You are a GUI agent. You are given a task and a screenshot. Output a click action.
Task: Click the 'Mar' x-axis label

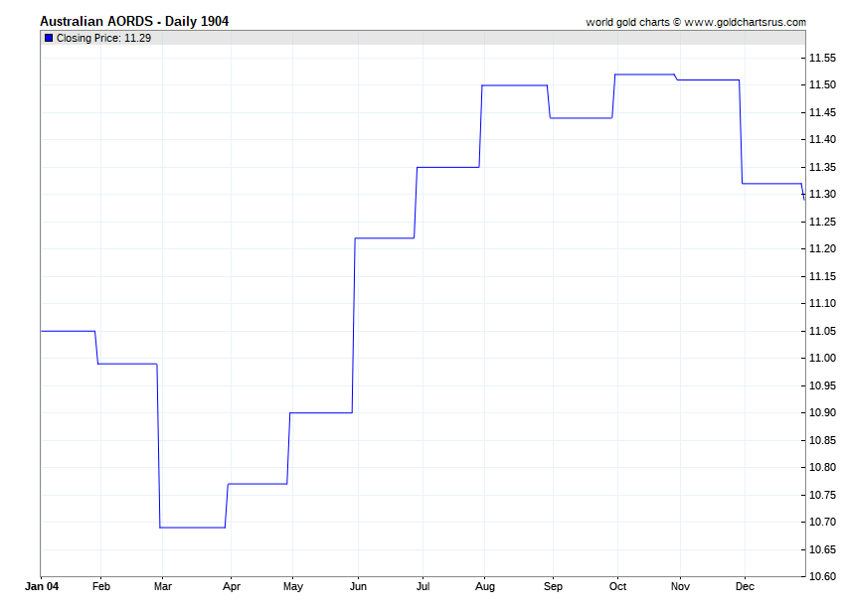(x=163, y=586)
